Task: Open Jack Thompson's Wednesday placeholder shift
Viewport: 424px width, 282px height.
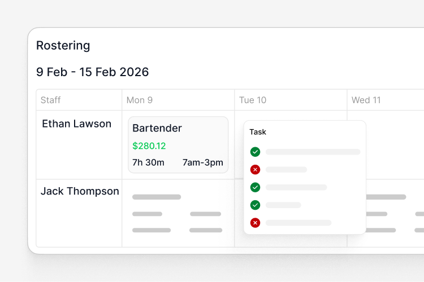Action: click(x=395, y=213)
